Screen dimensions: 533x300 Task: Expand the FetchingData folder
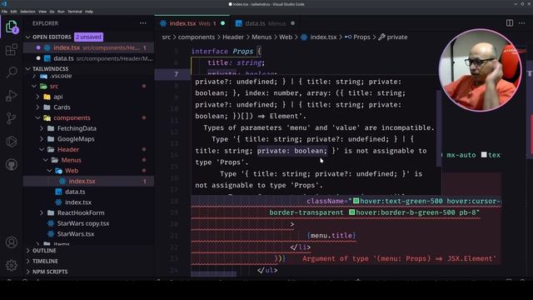point(42,128)
